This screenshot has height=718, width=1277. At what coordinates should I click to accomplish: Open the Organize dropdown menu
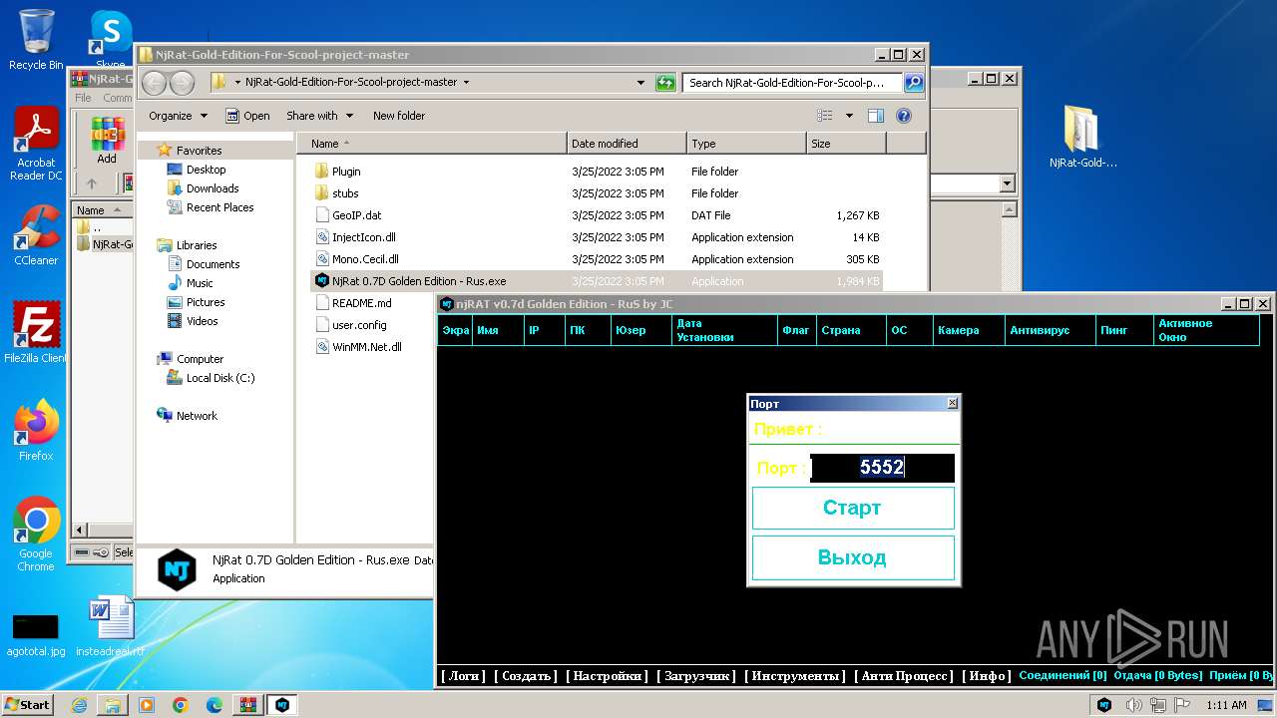coord(179,116)
